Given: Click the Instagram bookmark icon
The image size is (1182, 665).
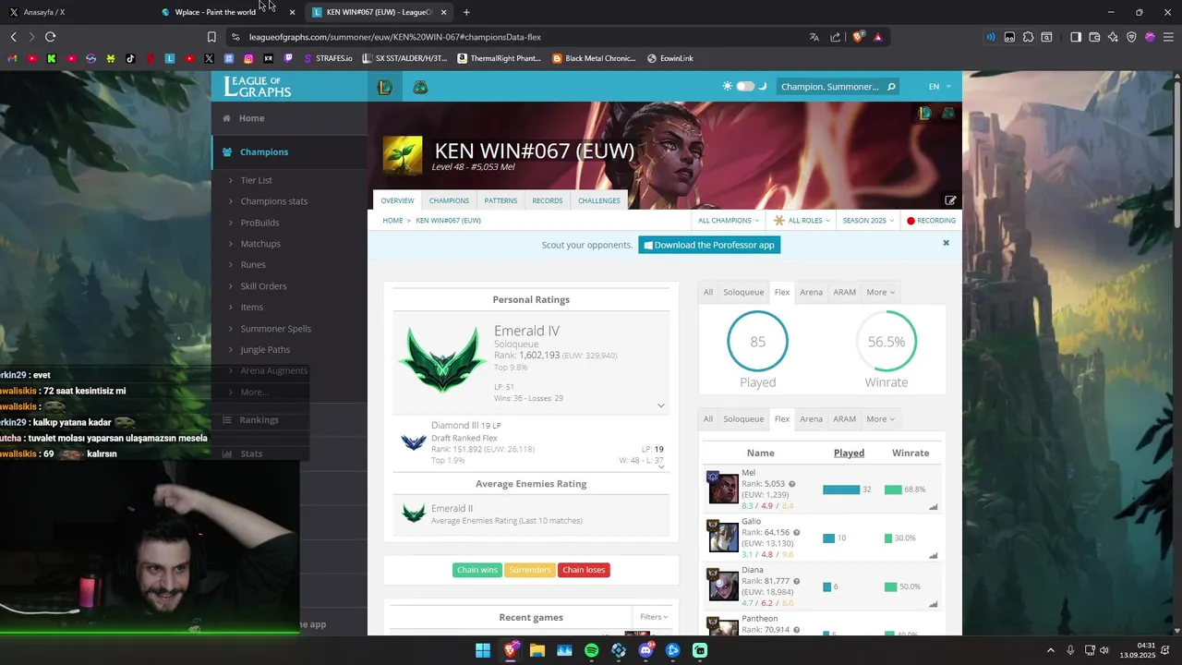Looking at the screenshot, I should click(248, 58).
